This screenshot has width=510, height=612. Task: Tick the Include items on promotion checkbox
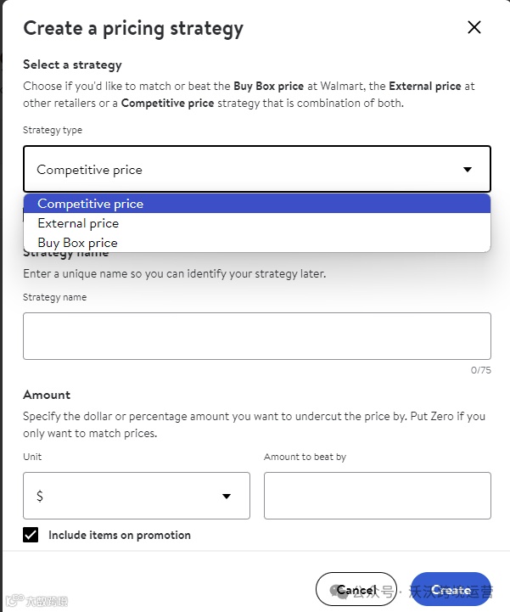(x=31, y=535)
